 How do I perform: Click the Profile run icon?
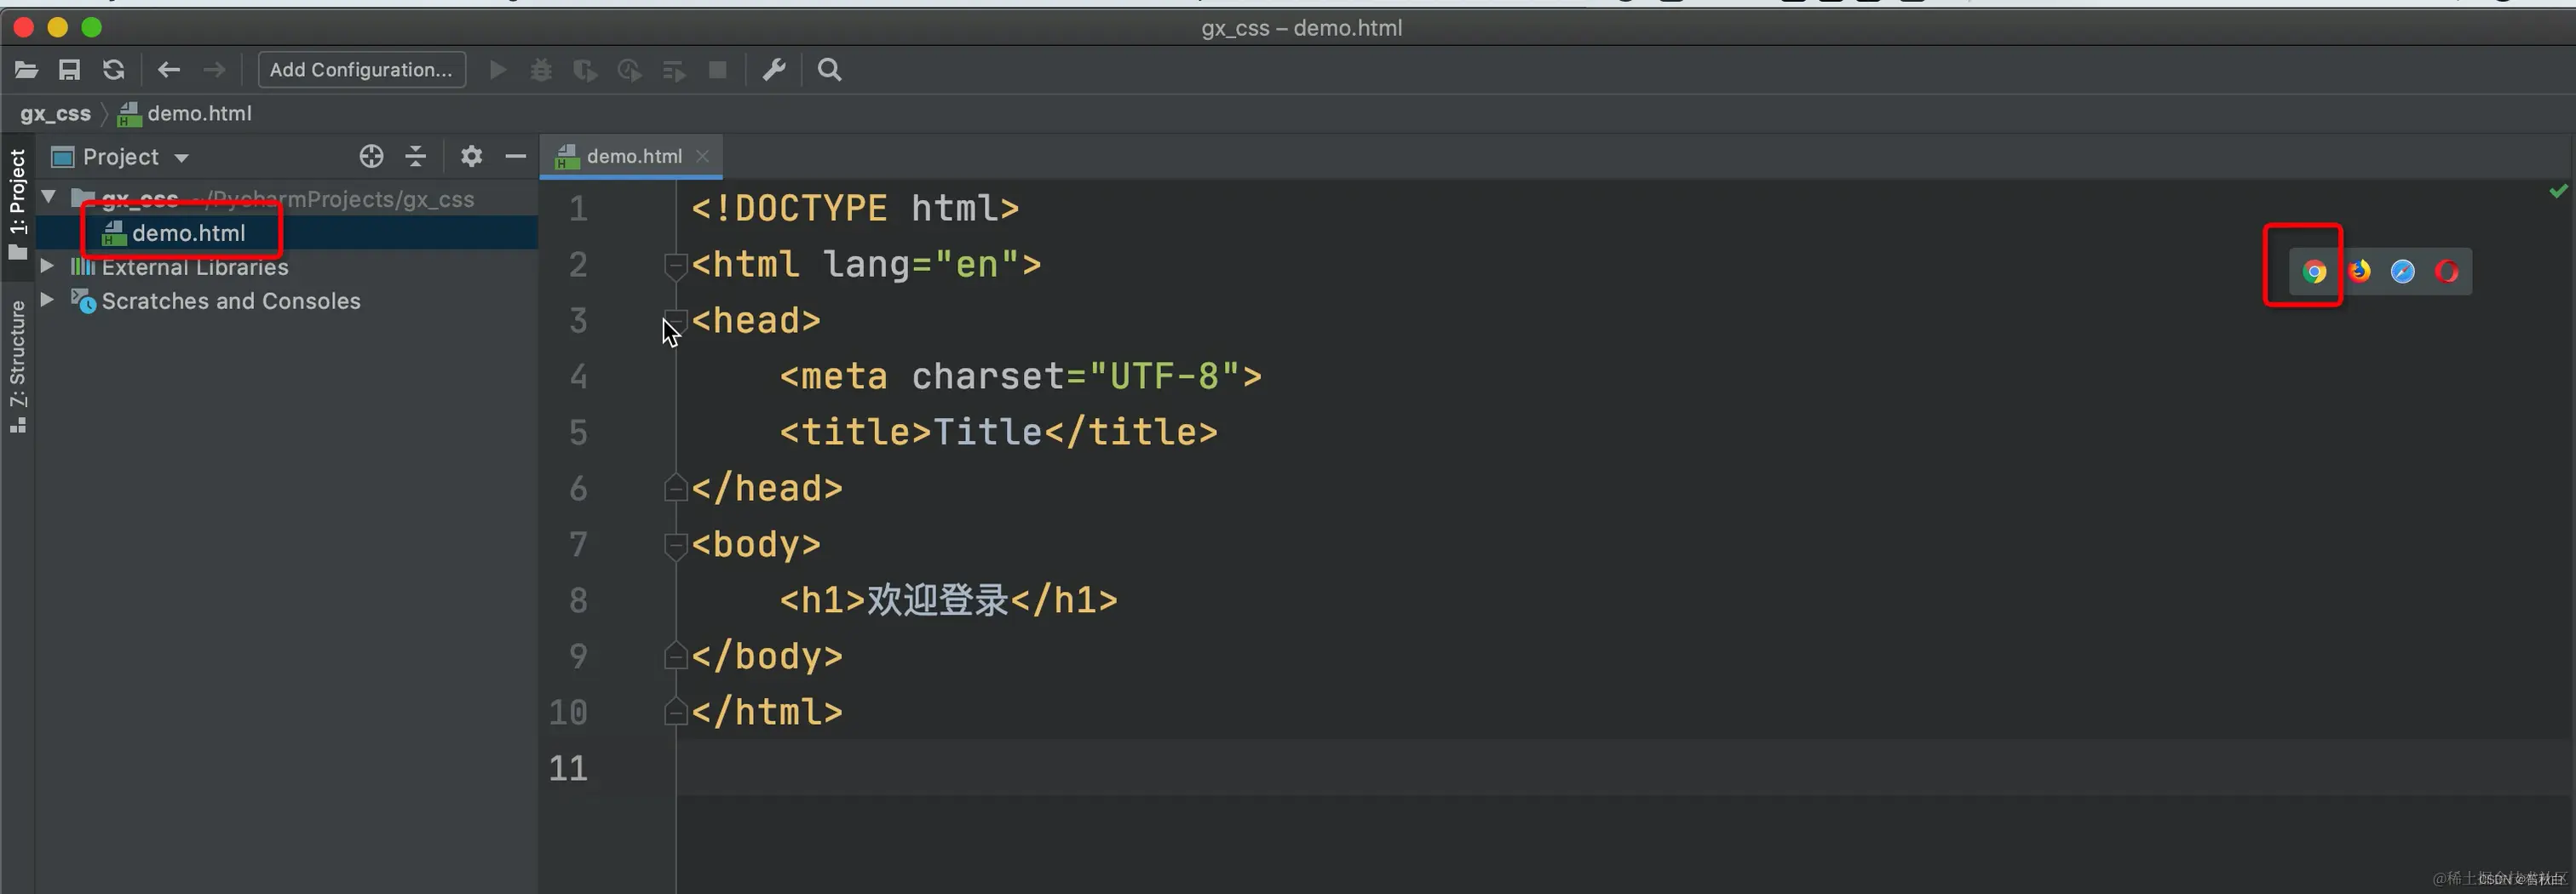(x=629, y=70)
